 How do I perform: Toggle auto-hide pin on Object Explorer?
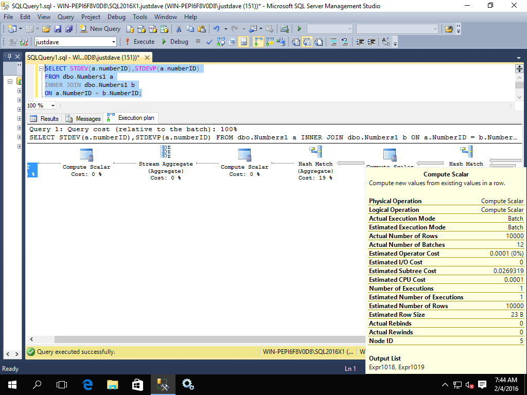pos(9,57)
